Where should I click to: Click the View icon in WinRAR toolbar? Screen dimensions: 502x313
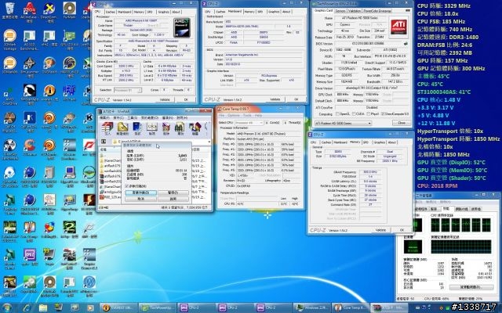tap(151, 127)
